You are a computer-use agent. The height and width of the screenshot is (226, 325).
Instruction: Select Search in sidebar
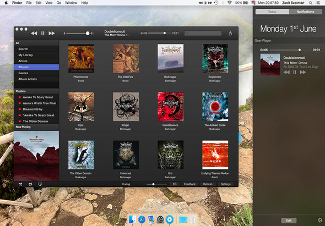(36, 49)
